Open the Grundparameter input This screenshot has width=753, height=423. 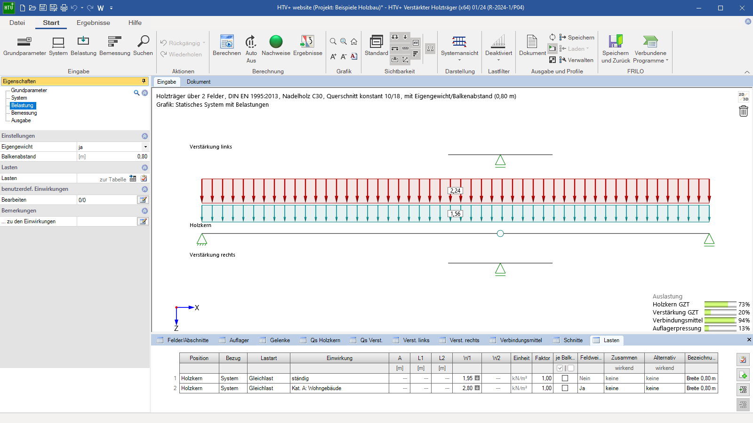click(x=24, y=46)
